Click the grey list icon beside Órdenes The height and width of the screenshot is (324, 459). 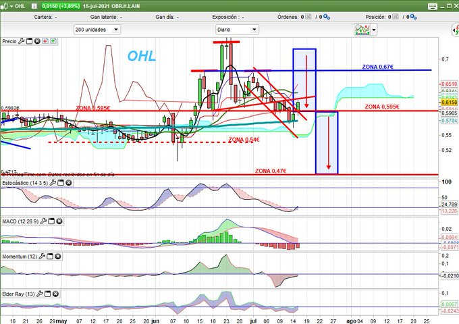coord(308,17)
